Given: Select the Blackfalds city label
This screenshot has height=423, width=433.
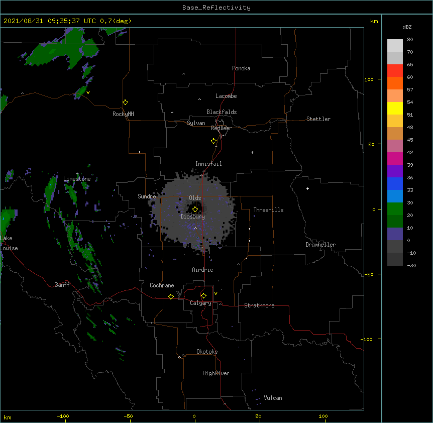Looking at the screenshot, I should point(222,112).
